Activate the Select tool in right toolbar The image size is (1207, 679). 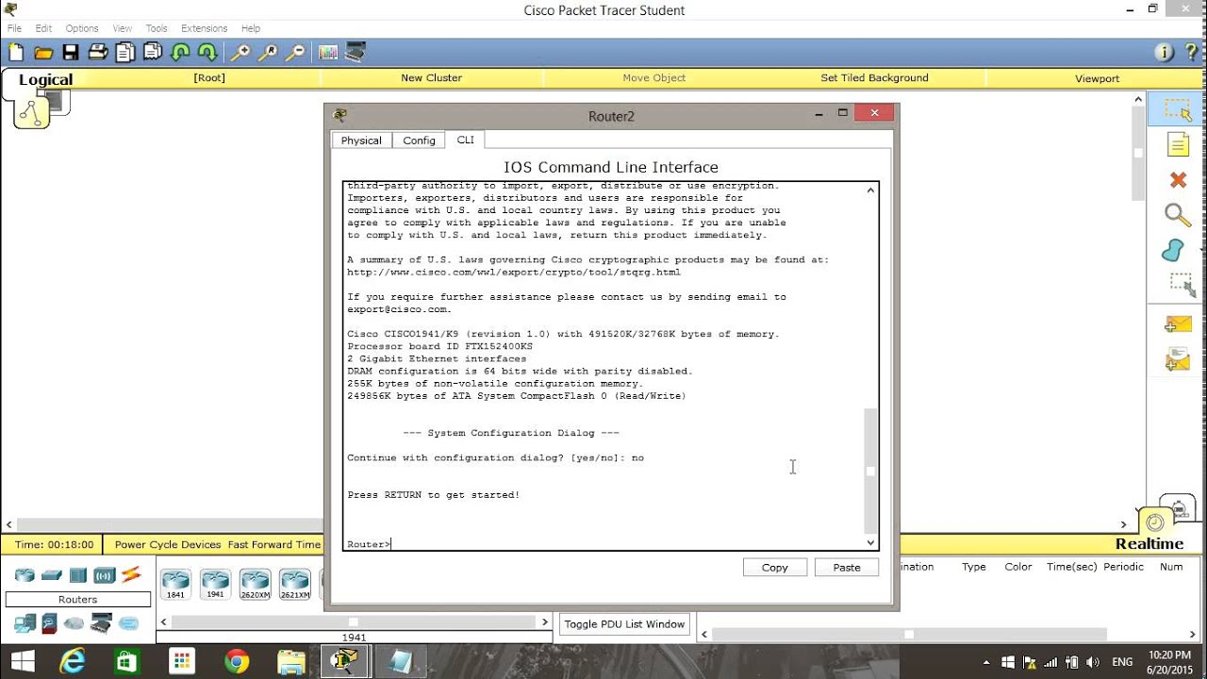[x=1178, y=110]
